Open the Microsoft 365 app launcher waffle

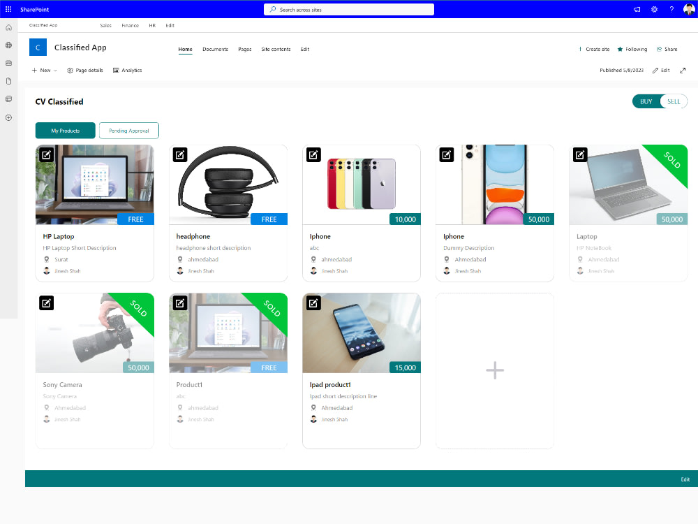pos(8,8)
